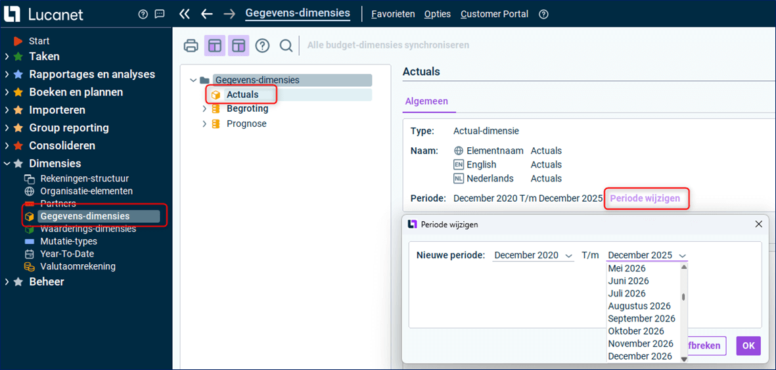The height and width of the screenshot is (370, 776).
Task: Expand the Beheer section
Action: point(7,283)
